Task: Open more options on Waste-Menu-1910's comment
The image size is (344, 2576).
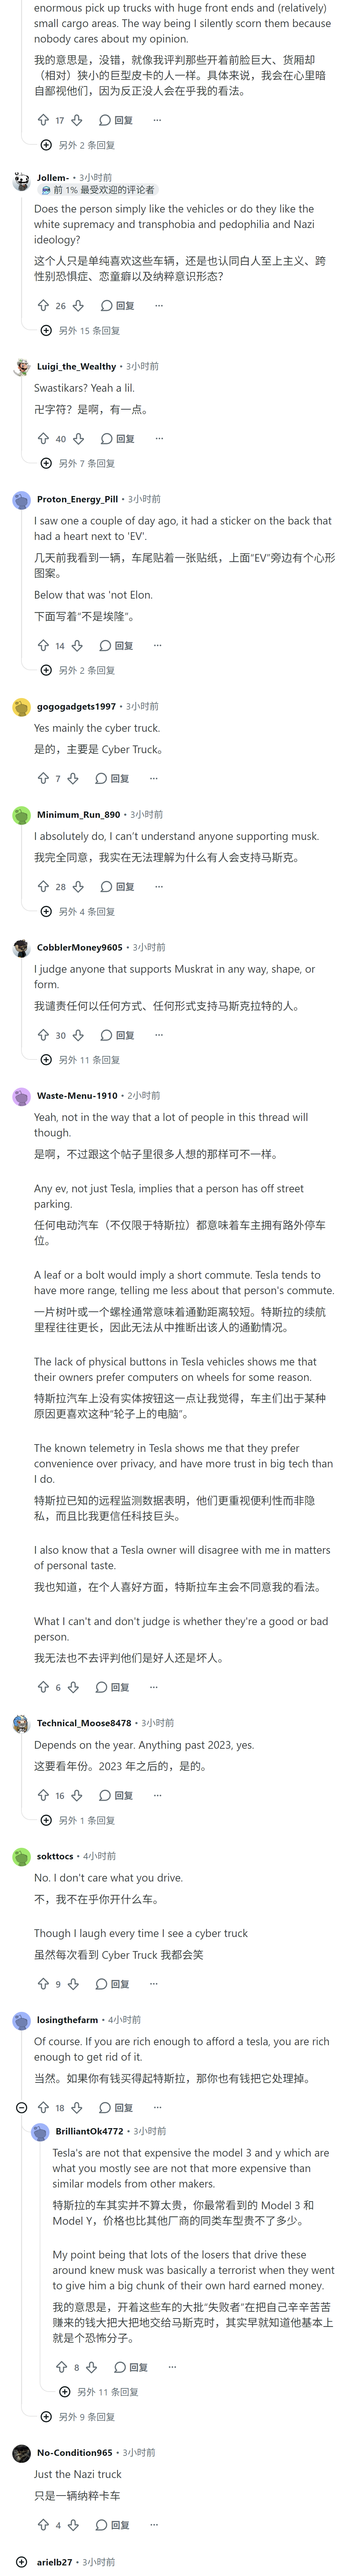Action: [153, 1687]
